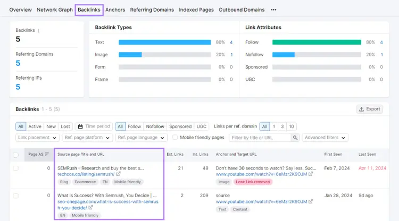Click the Last Seen column header
399x221 pixels.
click(x=367, y=154)
